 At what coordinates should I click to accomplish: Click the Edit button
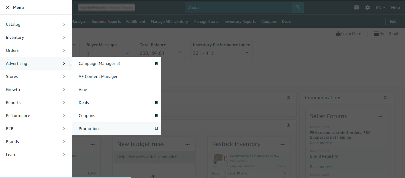click(x=393, y=21)
